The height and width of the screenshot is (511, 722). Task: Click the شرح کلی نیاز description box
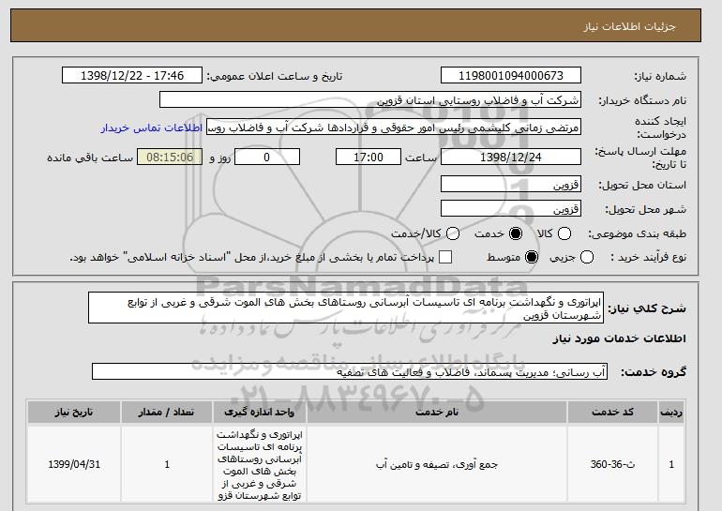coord(346,308)
